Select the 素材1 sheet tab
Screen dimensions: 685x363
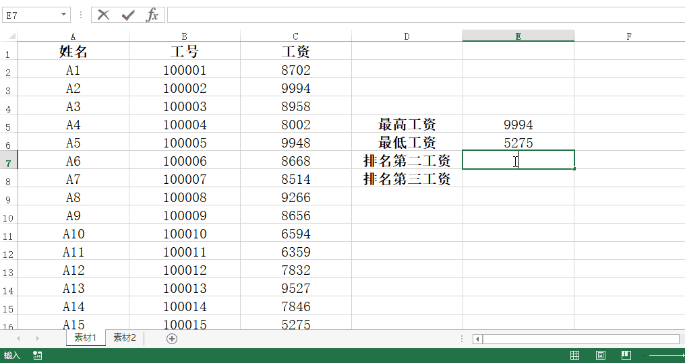[x=86, y=338]
